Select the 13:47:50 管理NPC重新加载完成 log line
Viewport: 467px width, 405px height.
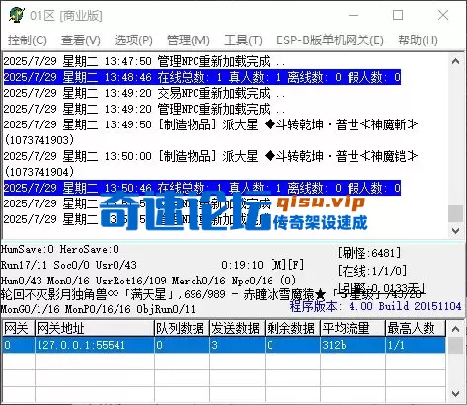[x=145, y=61]
